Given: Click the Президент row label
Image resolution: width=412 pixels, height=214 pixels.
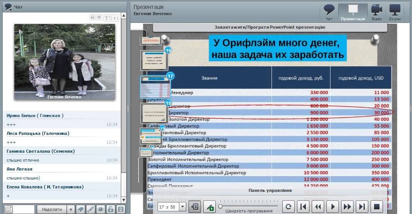Looking at the screenshot, I should click(160, 179).
